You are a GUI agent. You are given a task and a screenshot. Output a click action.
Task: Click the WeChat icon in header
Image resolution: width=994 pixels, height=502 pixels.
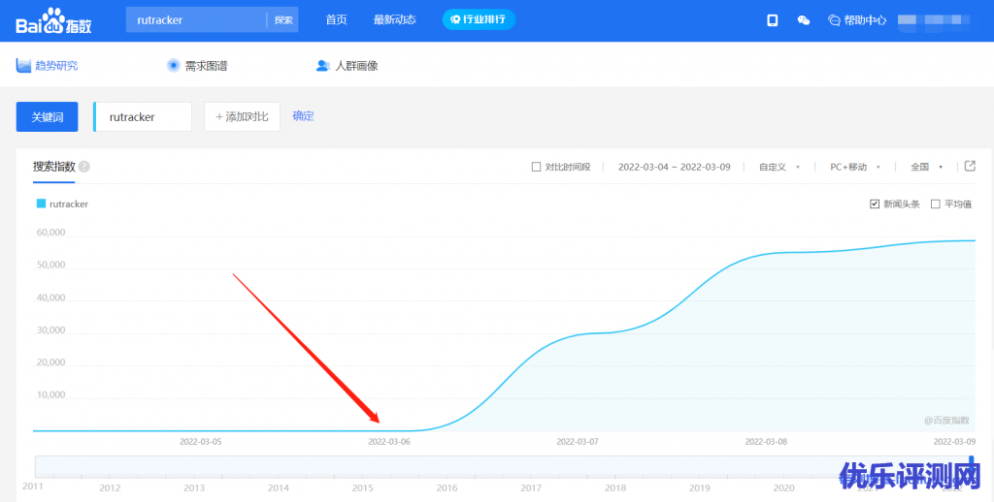(x=803, y=20)
